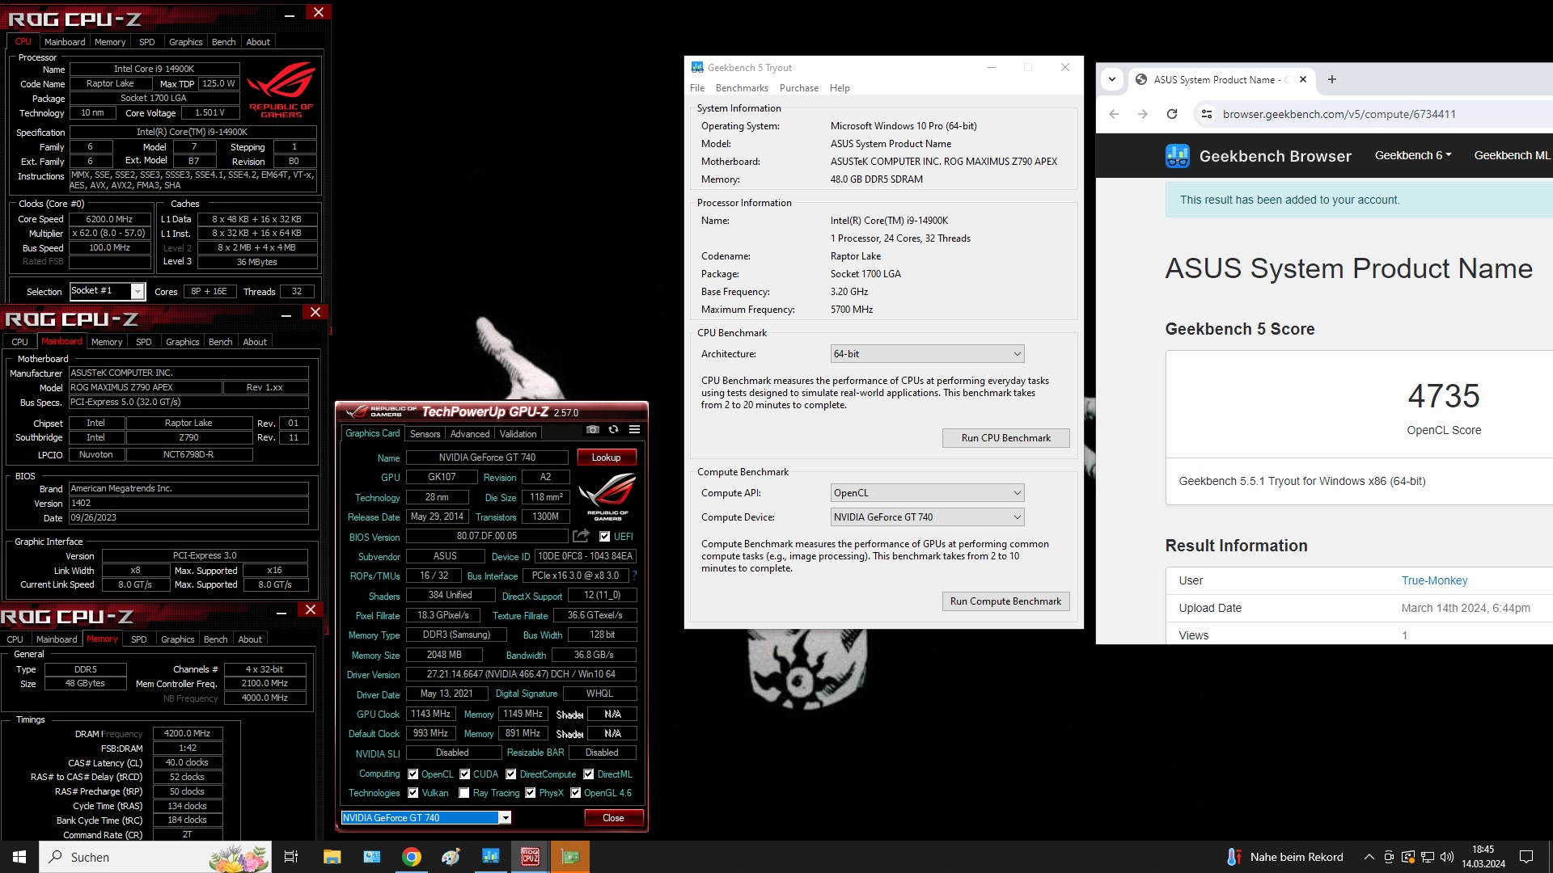1553x873 pixels.
Task: Switch to the Advanced tab in GPU-Z
Action: [470, 434]
